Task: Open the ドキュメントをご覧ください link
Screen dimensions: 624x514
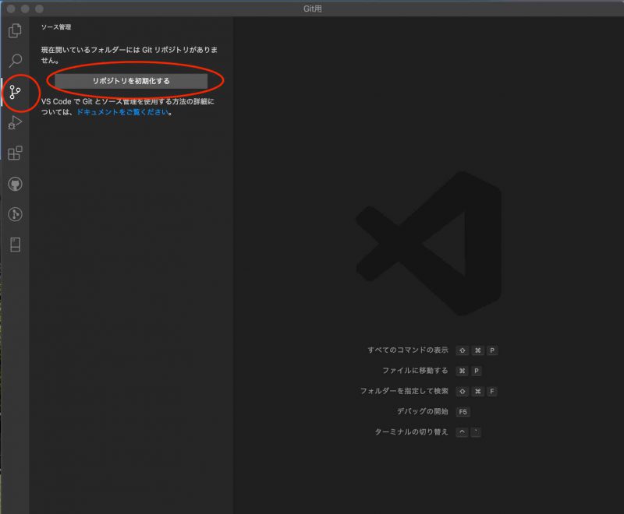Action: [122, 112]
